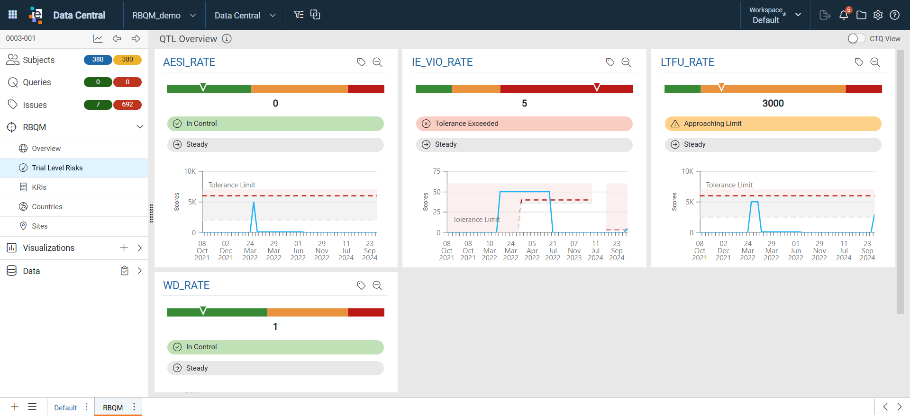Expand the Visualizations section arrow
910x416 pixels.
pyautogui.click(x=140, y=248)
